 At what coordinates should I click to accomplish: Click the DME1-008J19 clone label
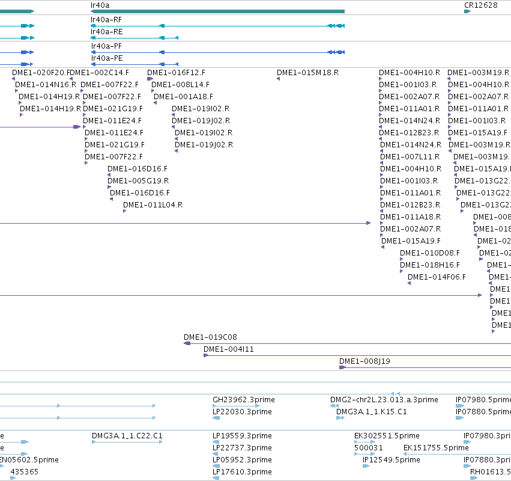[364, 361]
